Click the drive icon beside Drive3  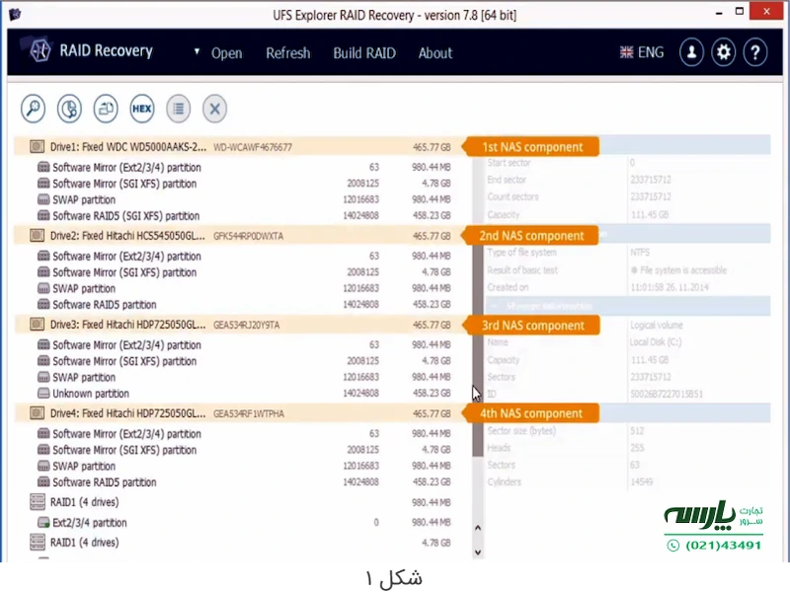[x=37, y=325]
